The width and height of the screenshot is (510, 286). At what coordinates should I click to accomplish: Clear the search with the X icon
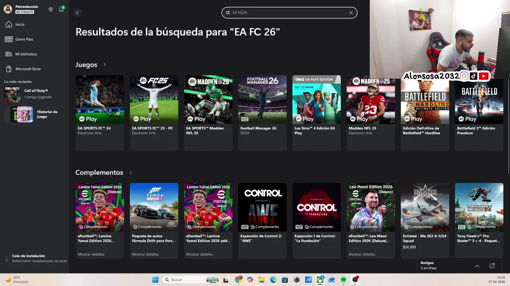pyautogui.click(x=351, y=13)
